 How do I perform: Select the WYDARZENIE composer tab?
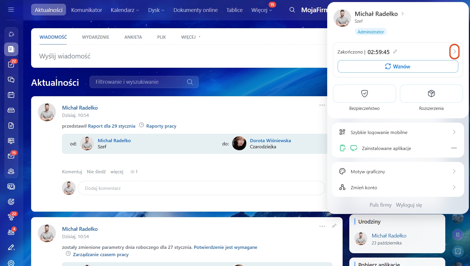coord(96,37)
